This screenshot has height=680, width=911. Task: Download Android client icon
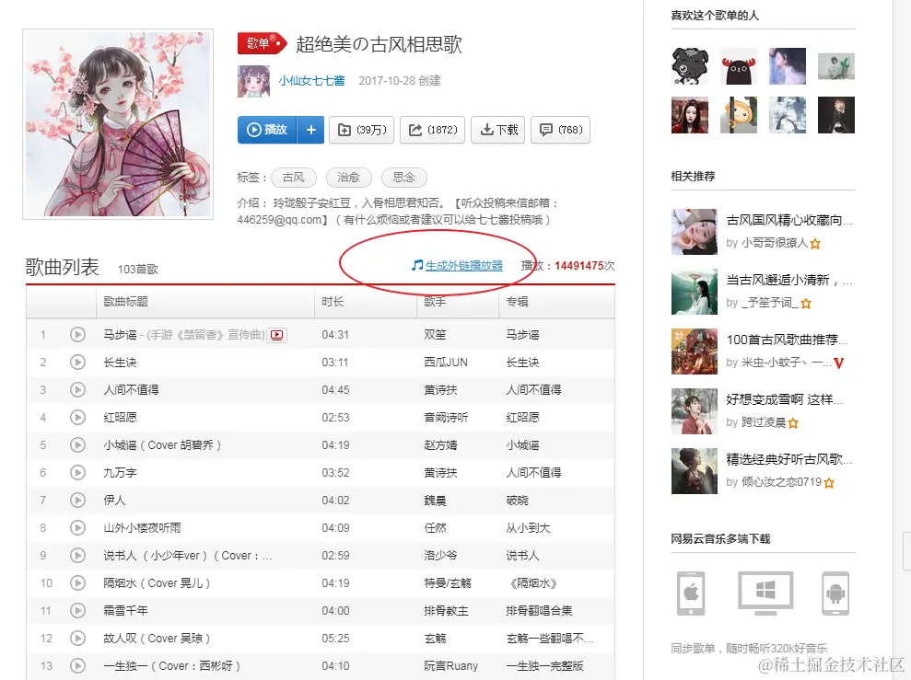point(835,593)
